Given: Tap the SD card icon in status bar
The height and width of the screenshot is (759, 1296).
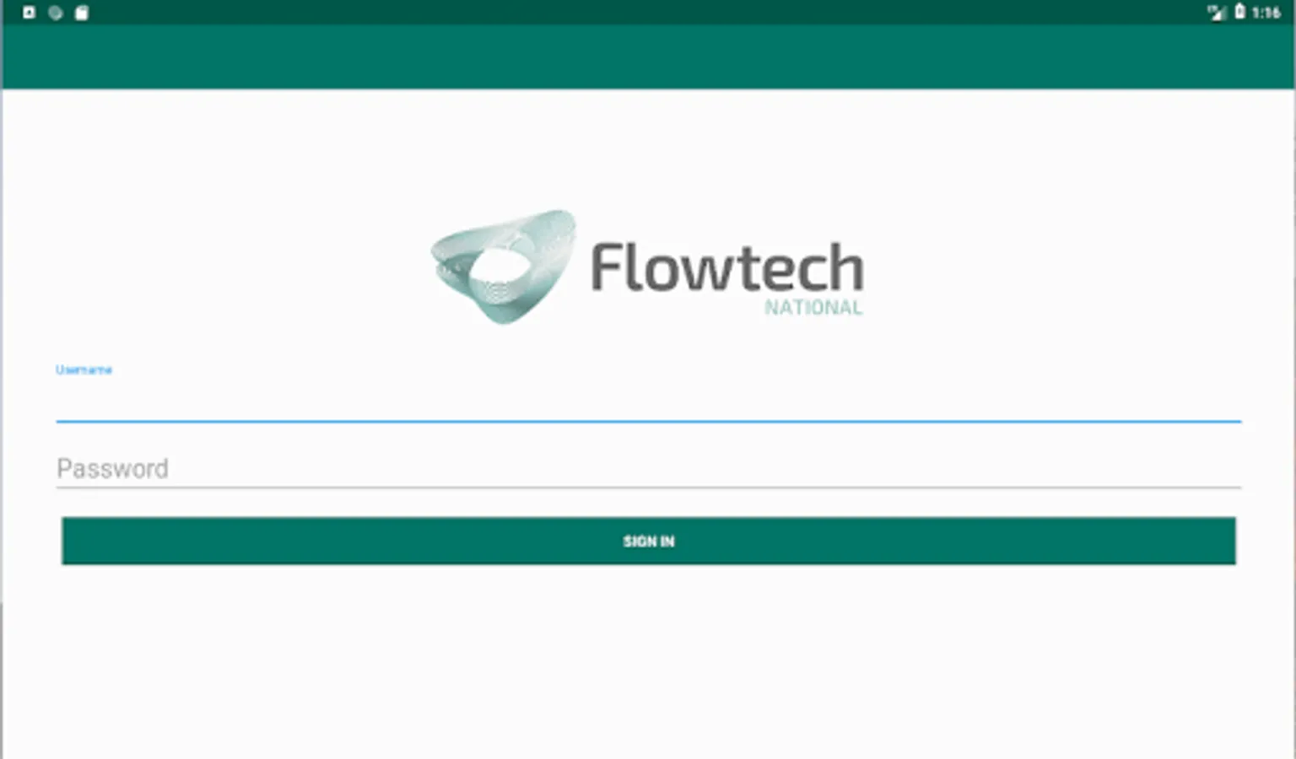Looking at the screenshot, I should coord(82,13).
